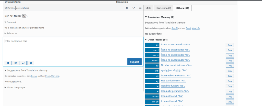Click the Catalan translation link for ca
Image resolution: width=262 pixels, height=106 pixels.
[176, 65]
